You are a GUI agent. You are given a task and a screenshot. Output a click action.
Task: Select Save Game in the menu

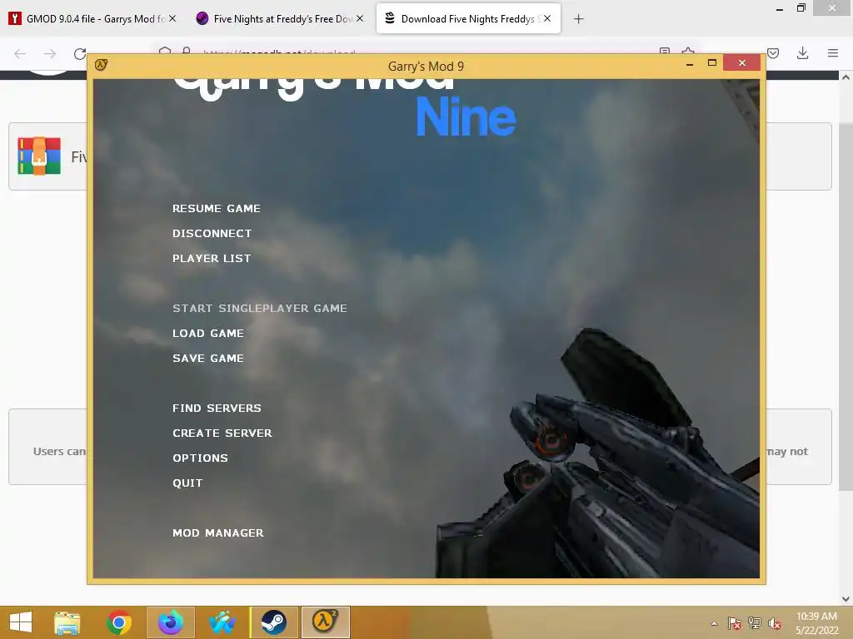pos(208,359)
